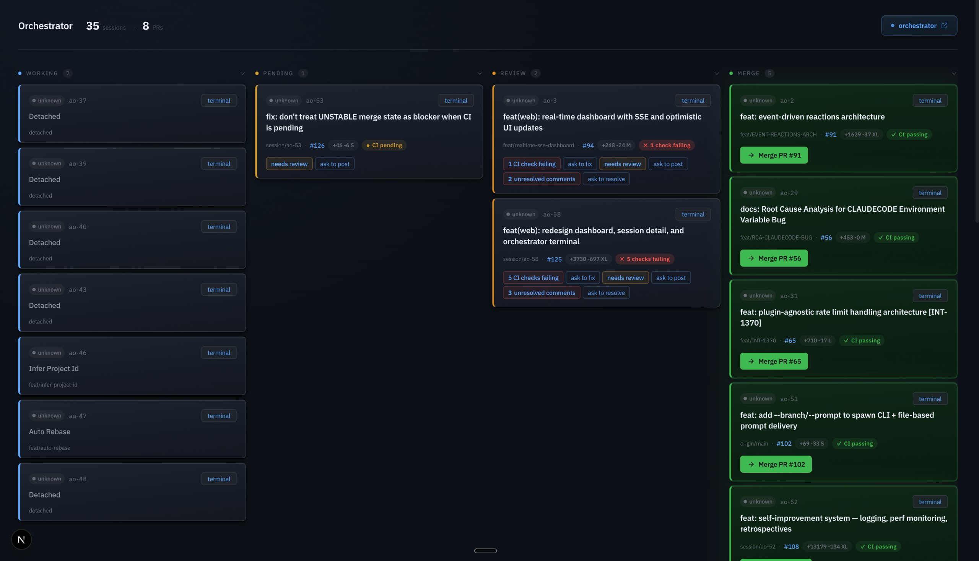The height and width of the screenshot is (561, 979).
Task: Collapse the WORKING column using its chevron
Action: pos(242,73)
